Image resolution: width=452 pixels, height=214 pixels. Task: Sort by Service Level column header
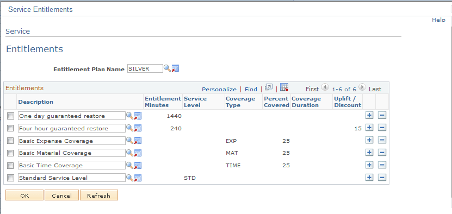click(x=195, y=102)
